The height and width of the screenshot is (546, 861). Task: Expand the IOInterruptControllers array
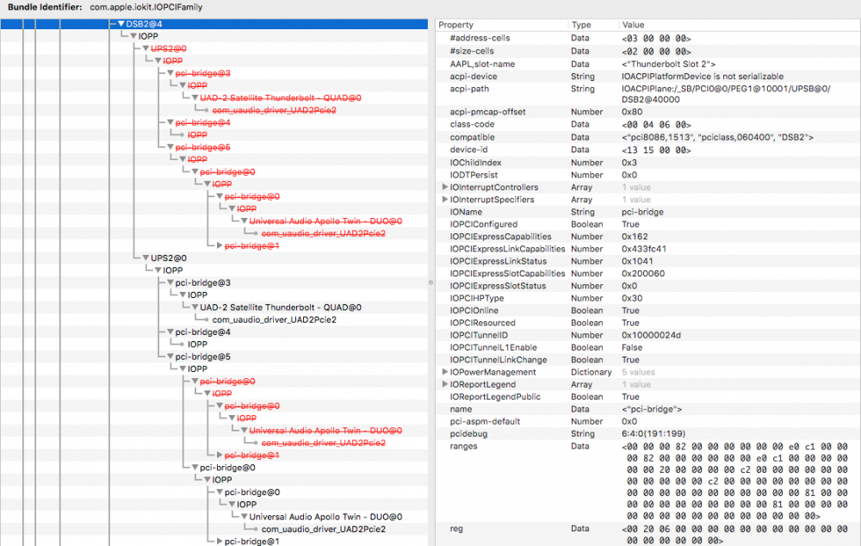[x=445, y=187]
